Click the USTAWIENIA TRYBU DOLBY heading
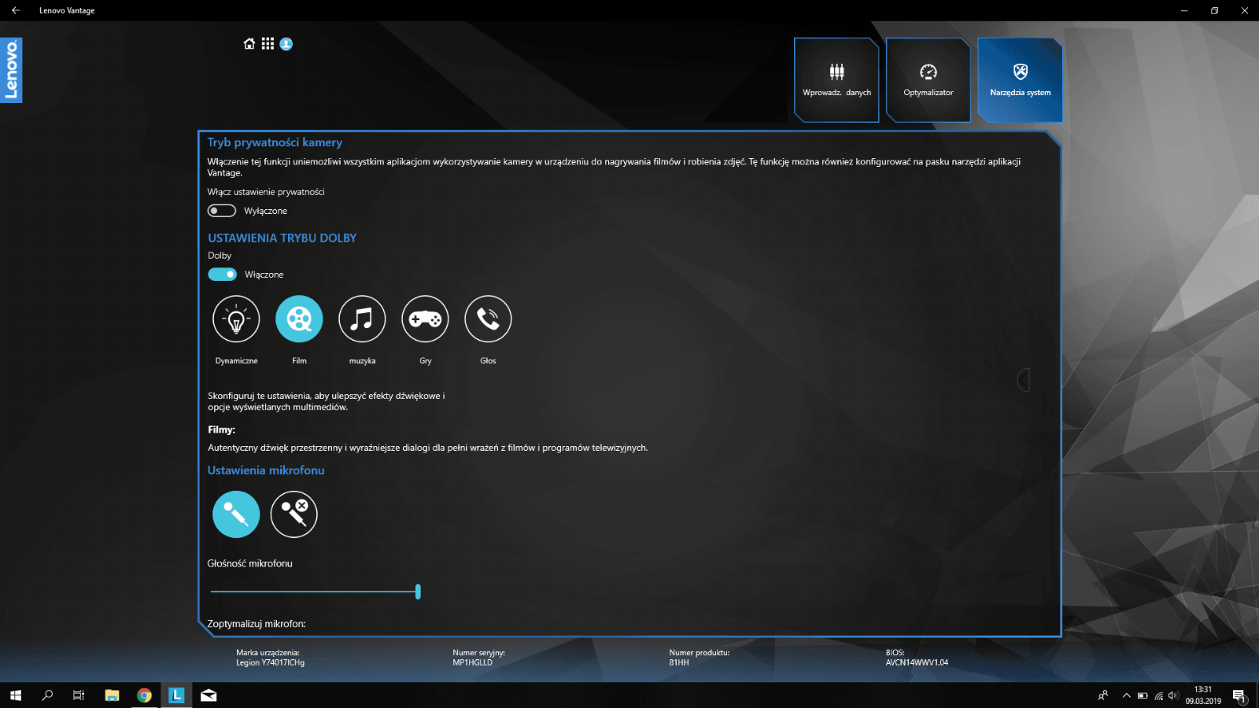Screen dimensions: 1259x708 point(282,238)
